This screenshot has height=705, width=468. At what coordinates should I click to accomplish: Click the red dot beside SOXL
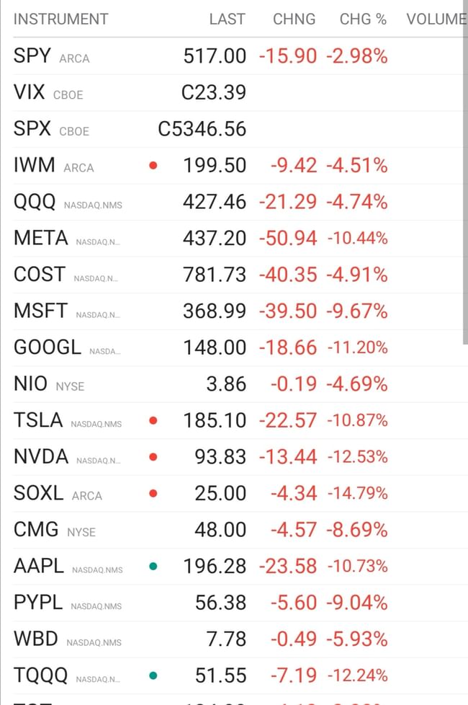[153, 494]
